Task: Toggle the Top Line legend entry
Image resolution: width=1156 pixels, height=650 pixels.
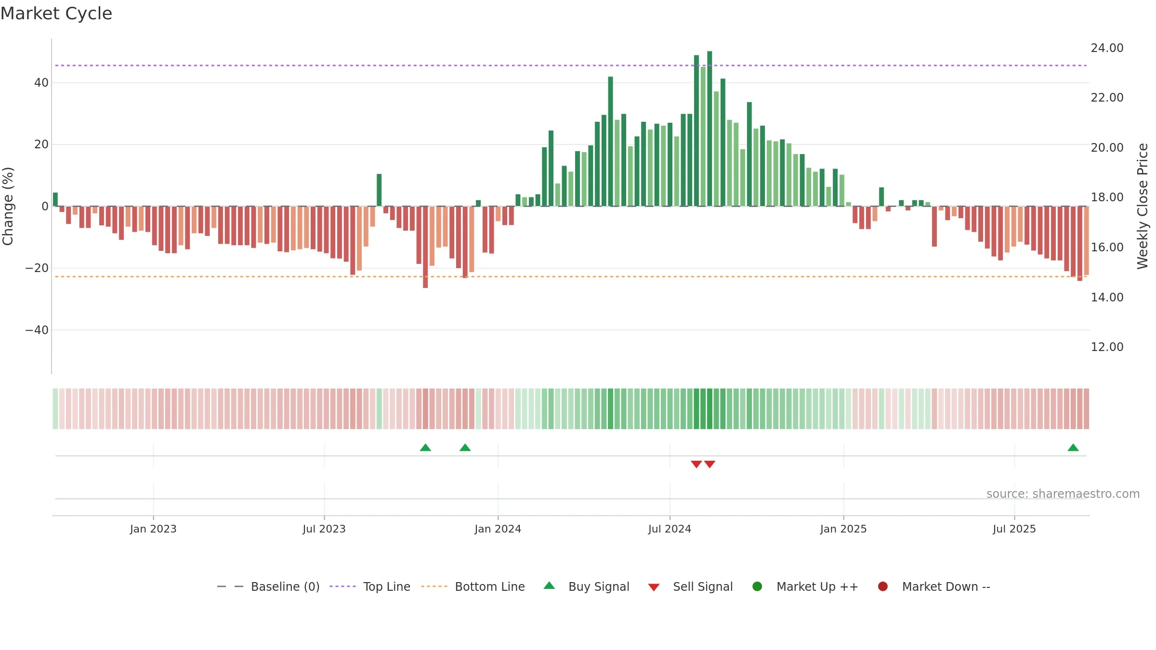Action: 369,586
